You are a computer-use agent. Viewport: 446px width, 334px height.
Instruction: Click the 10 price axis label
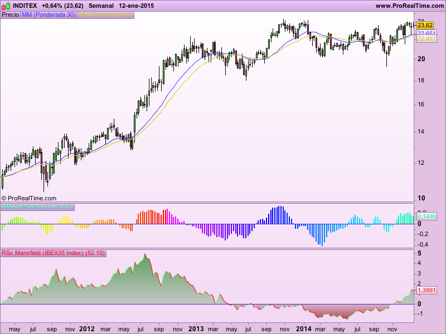pyautogui.click(x=421, y=198)
